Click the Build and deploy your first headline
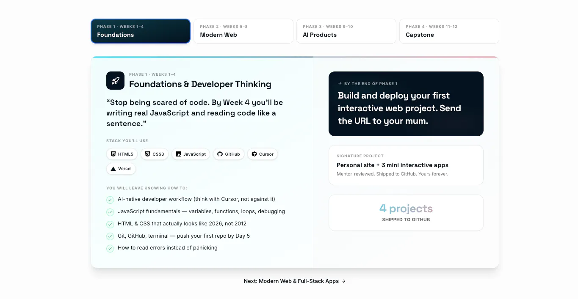The width and height of the screenshot is (578, 299). (x=399, y=108)
